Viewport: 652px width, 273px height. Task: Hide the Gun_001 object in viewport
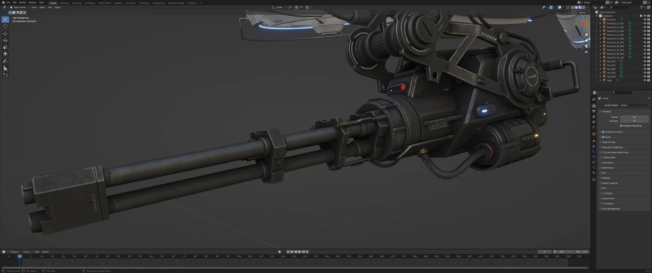[645, 61]
